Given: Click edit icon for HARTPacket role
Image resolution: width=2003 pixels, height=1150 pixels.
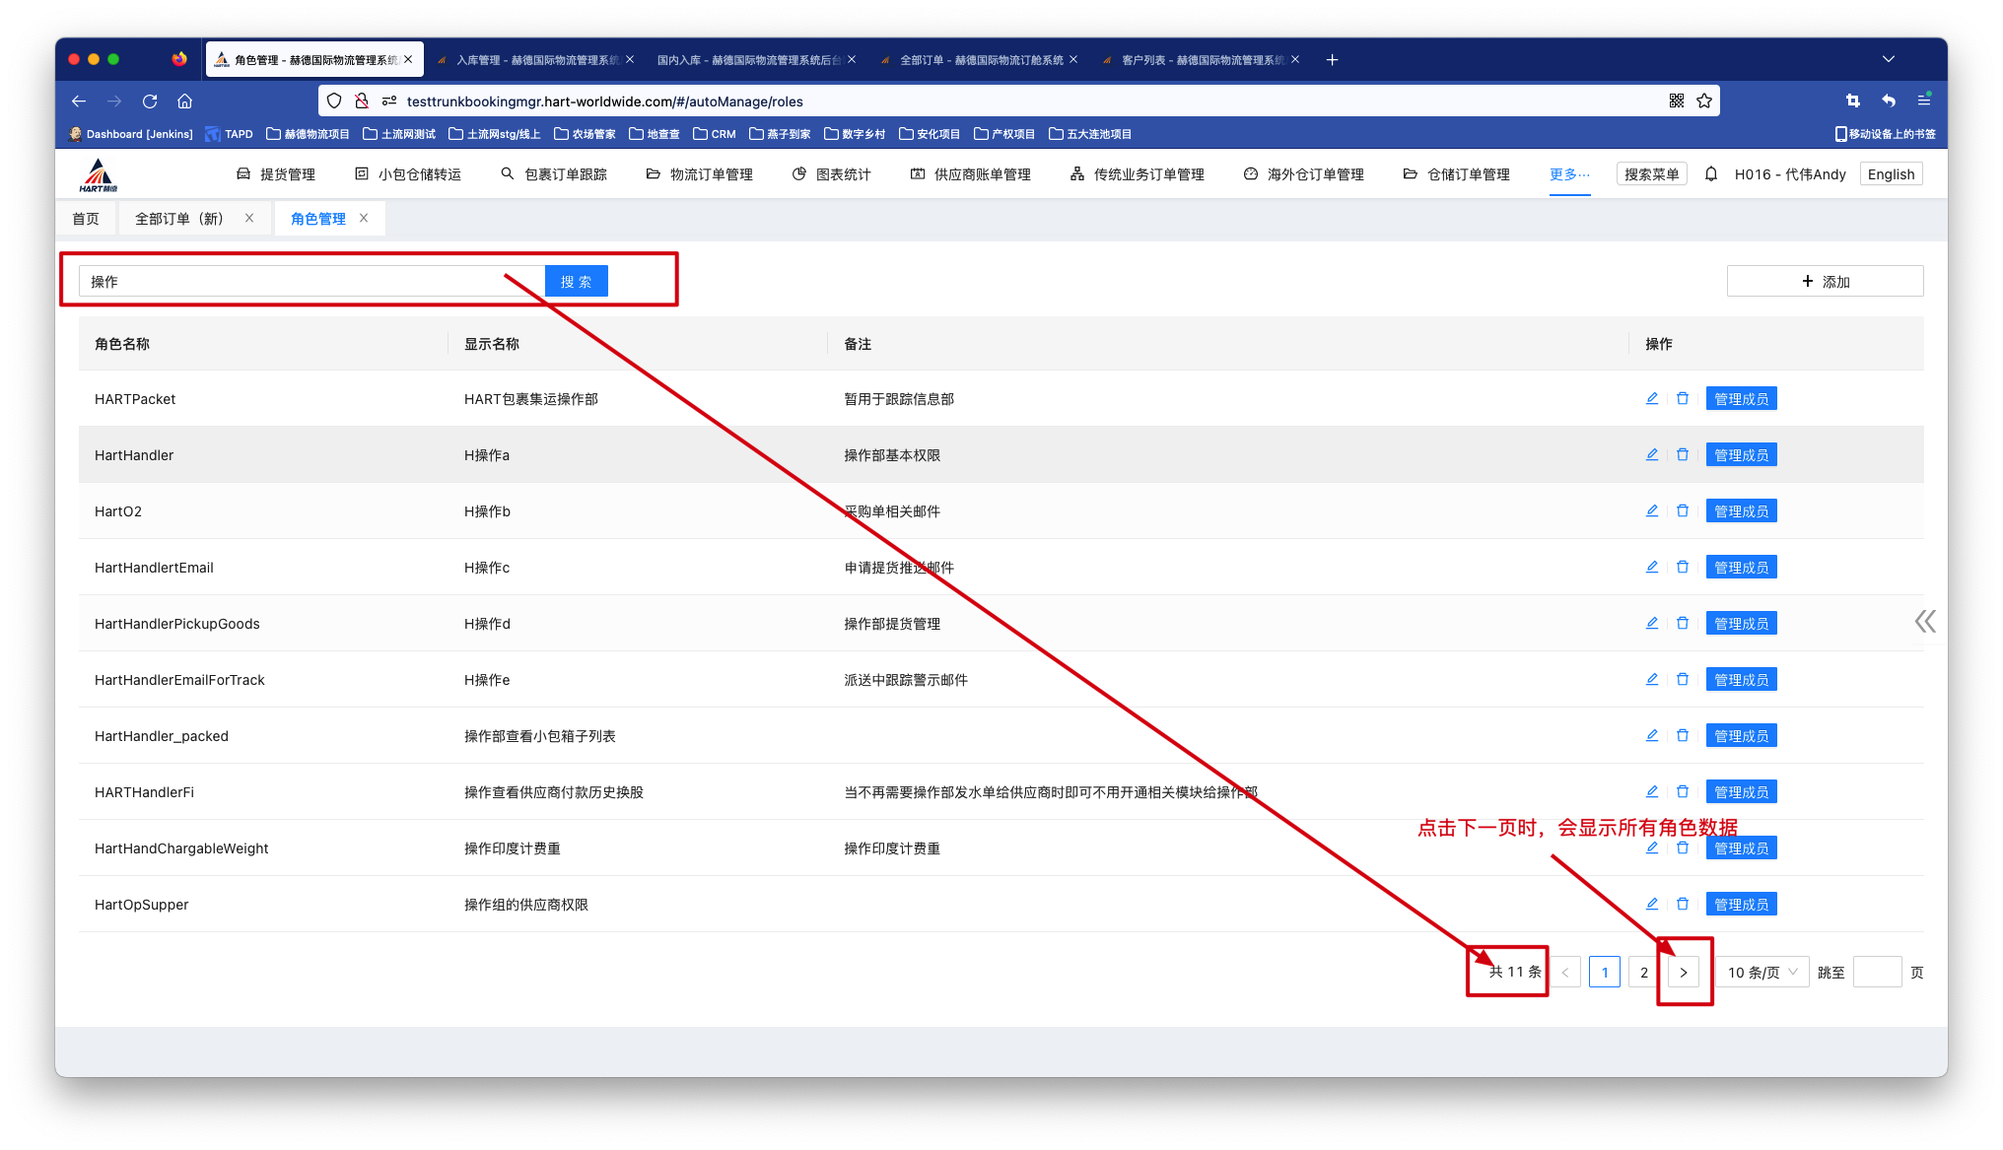Looking at the screenshot, I should (x=1652, y=398).
